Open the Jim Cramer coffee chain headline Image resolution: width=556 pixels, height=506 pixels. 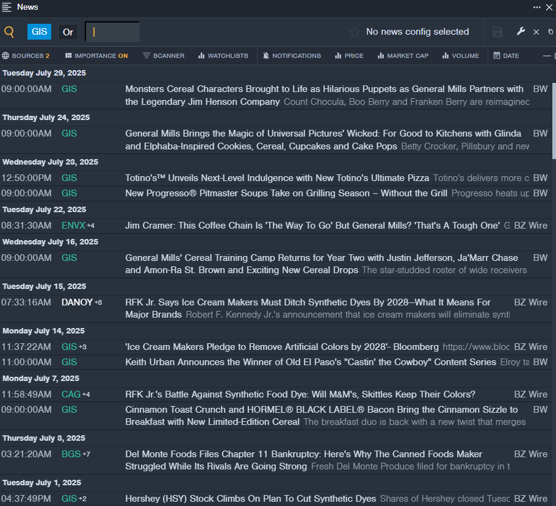coord(312,226)
